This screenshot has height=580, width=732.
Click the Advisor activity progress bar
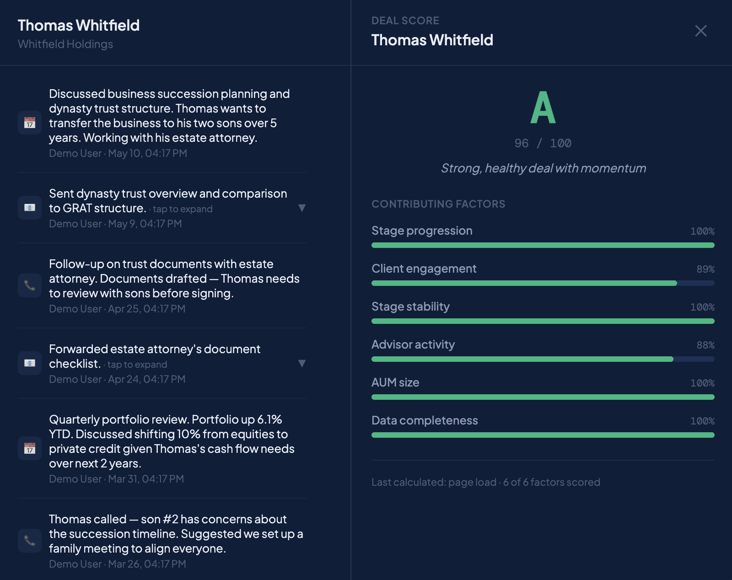point(543,359)
